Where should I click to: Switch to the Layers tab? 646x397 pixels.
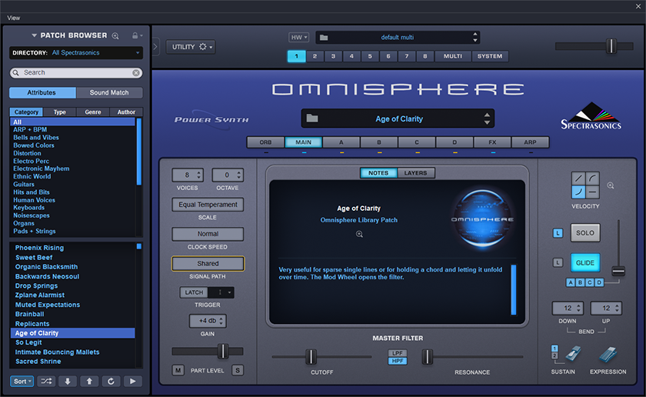tap(415, 173)
